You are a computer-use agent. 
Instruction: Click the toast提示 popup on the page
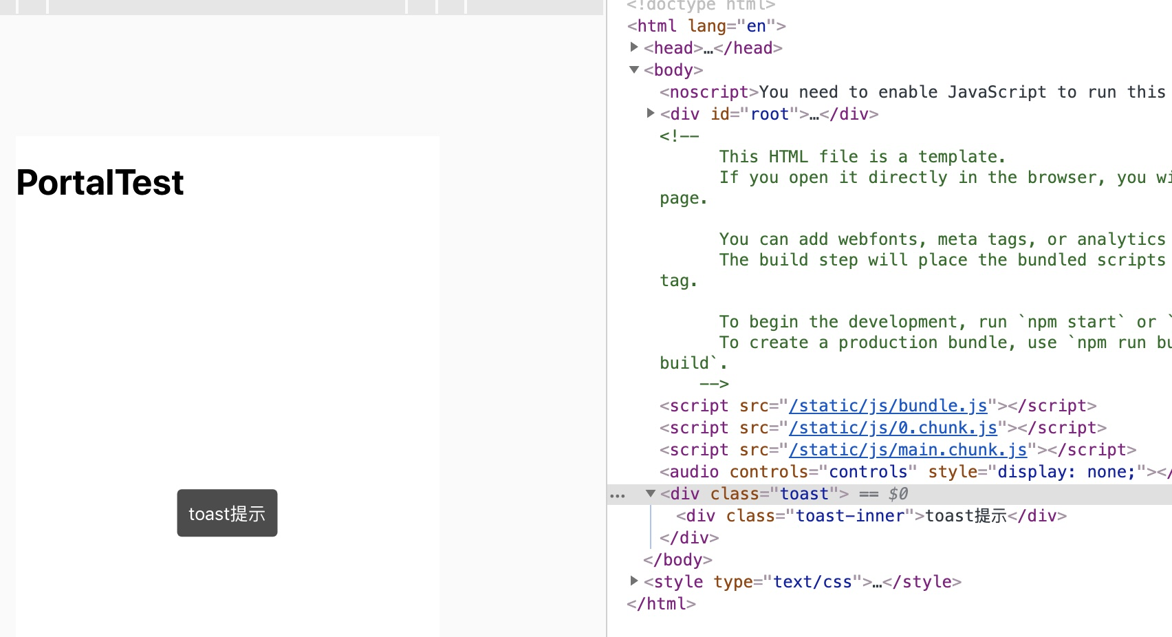(227, 513)
